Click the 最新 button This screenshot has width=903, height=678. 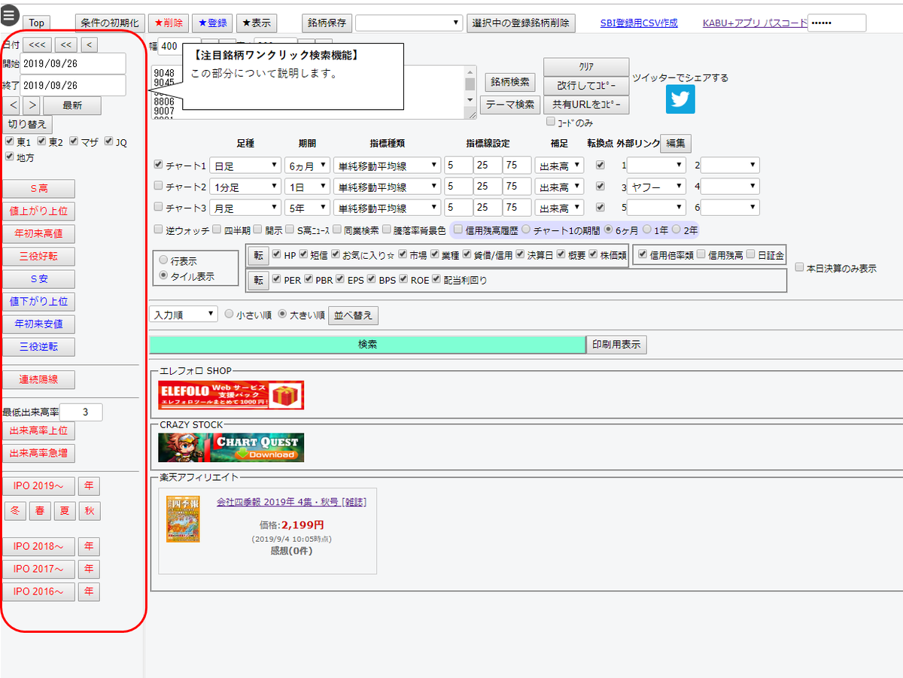coord(72,105)
